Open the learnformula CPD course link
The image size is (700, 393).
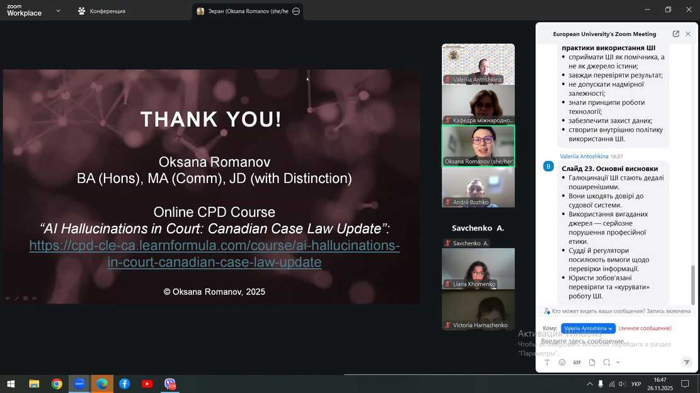(214, 254)
